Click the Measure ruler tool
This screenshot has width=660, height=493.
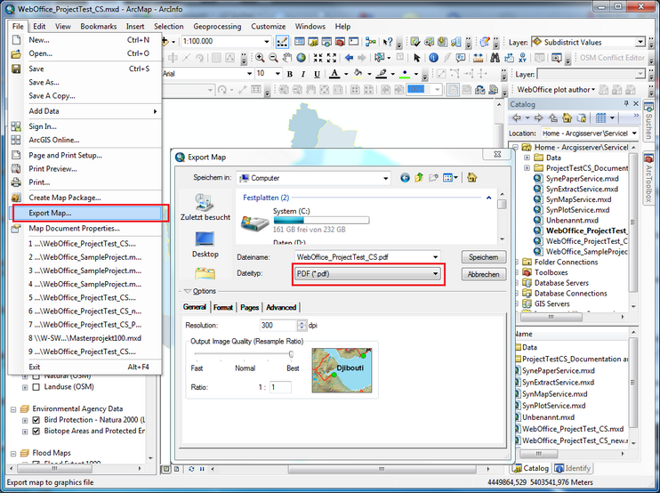[x=478, y=58]
